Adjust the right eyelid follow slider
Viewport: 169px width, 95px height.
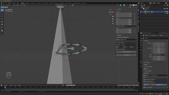161,85
